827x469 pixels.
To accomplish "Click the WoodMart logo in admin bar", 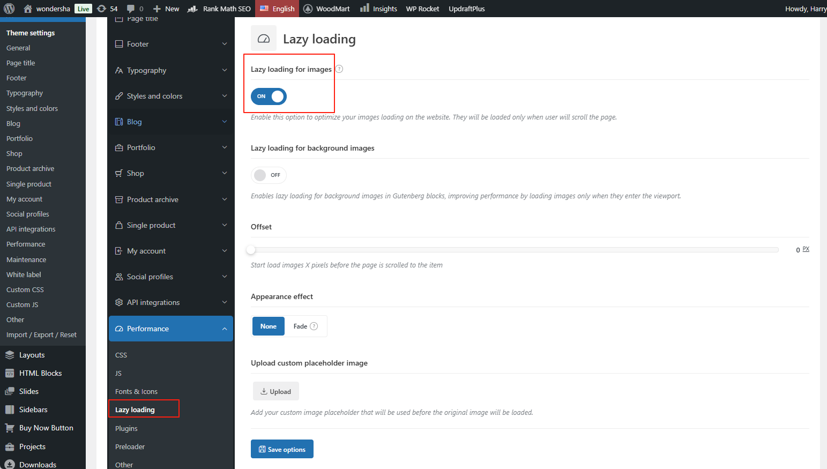I will pos(308,9).
